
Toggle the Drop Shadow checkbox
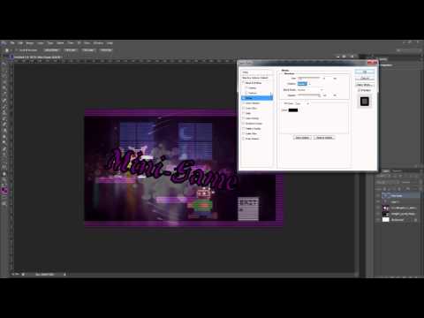click(x=243, y=139)
